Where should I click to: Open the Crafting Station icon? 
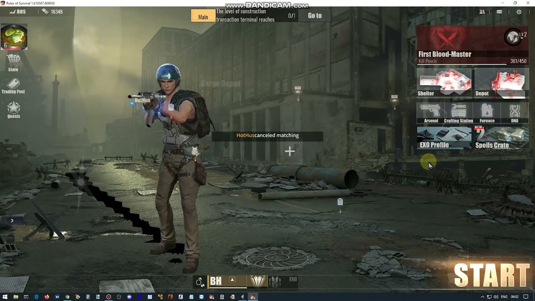[459, 113]
